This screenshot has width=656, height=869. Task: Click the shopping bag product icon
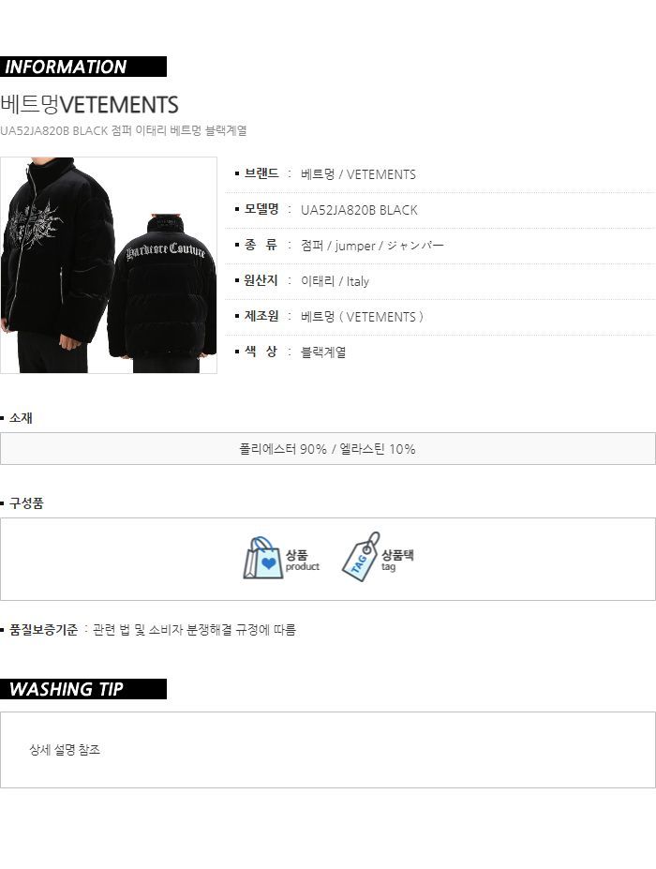pyautogui.click(x=260, y=558)
